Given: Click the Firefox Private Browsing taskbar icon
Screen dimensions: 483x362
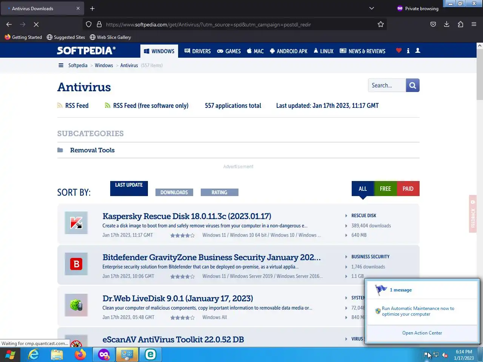Looking at the screenshot, I should point(104,354).
